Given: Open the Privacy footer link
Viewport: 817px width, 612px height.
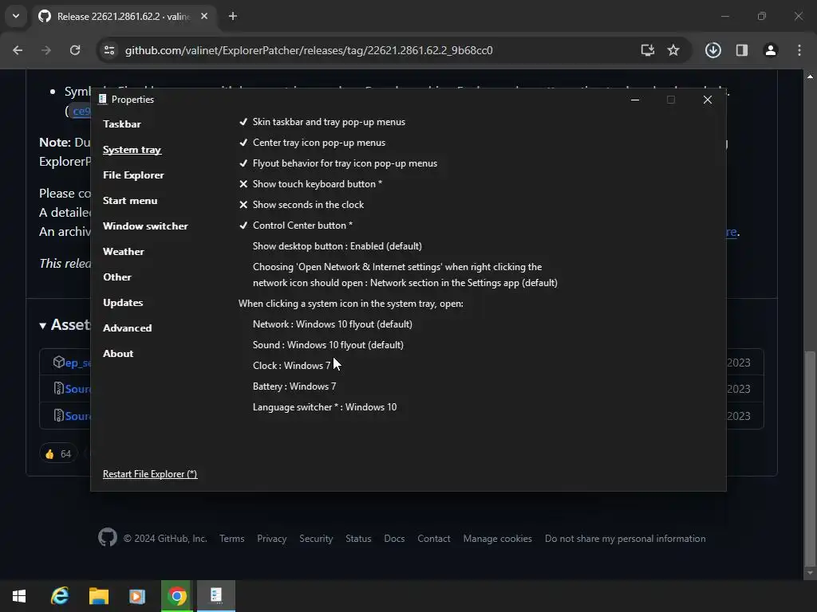Looking at the screenshot, I should pos(271,539).
